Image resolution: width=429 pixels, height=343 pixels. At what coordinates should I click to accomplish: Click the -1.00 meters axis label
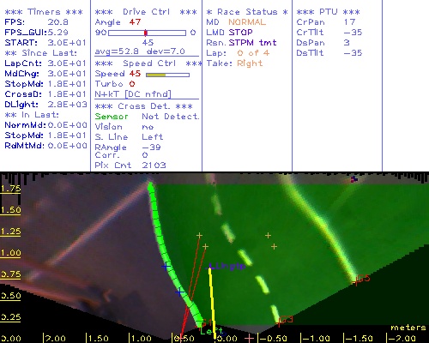[317, 339]
